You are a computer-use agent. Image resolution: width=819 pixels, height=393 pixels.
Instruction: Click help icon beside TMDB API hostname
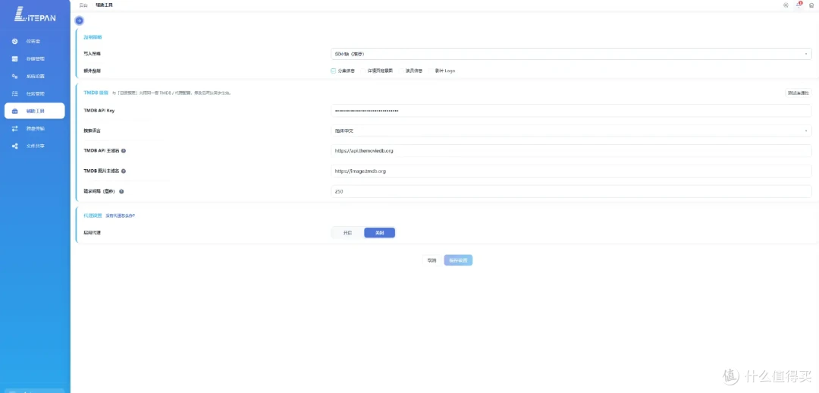click(124, 150)
